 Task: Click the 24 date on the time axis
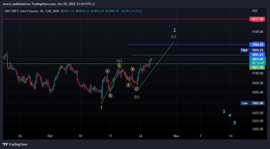140,136
